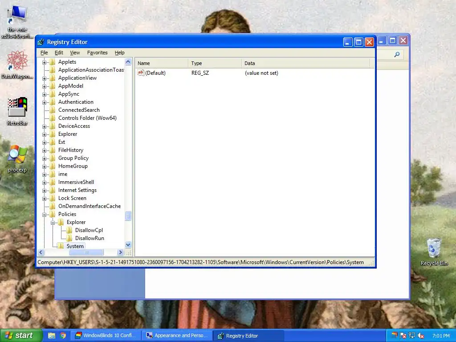Image resolution: width=456 pixels, height=342 pixels.
Task: Click the DisallowRun folder icon
Action: click(x=69, y=238)
